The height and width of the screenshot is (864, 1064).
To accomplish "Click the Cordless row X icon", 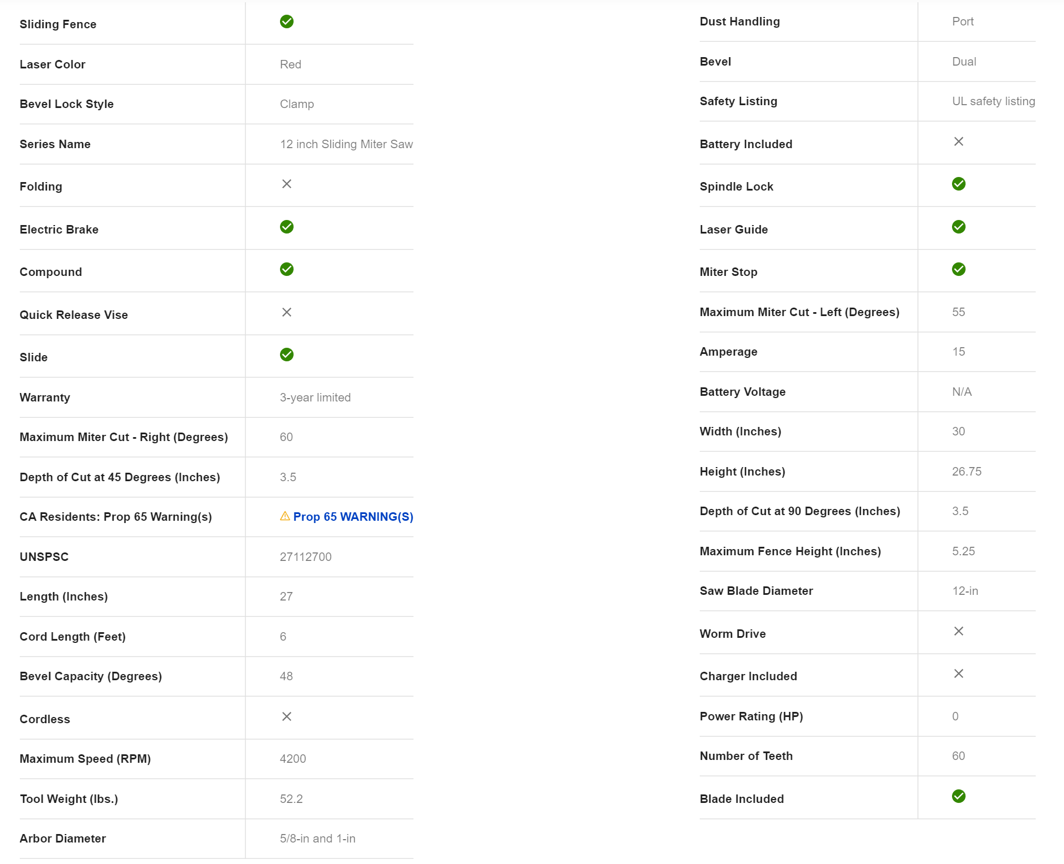I will (287, 716).
